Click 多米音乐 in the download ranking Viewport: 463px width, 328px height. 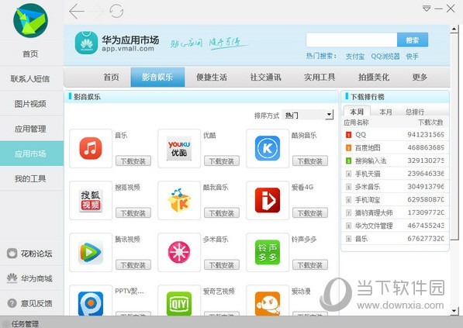click(x=368, y=187)
